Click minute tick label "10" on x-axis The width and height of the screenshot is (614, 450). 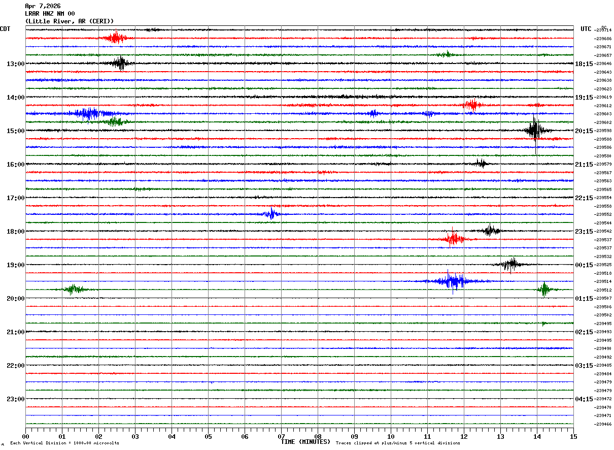point(391,436)
